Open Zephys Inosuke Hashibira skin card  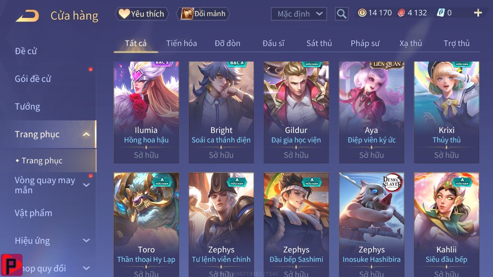point(372,225)
